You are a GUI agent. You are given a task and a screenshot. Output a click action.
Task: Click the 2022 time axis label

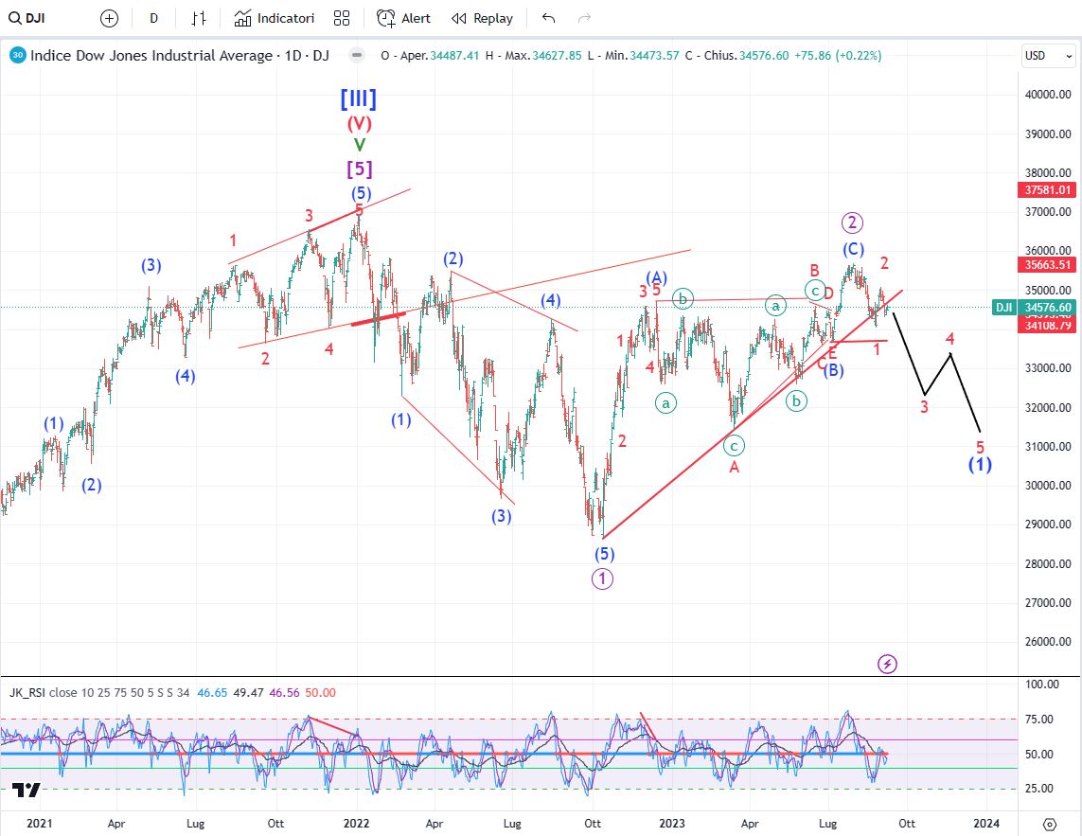(356, 824)
